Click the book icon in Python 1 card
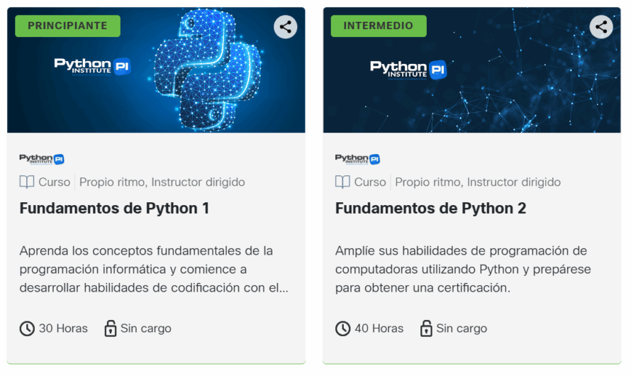Viewport: 631px width, 376px height. pyautogui.click(x=27, y=182)
